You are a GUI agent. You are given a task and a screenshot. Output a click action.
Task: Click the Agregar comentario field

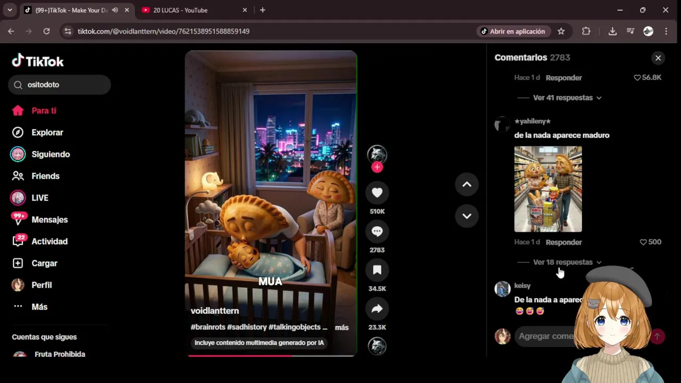pos(547,336)
